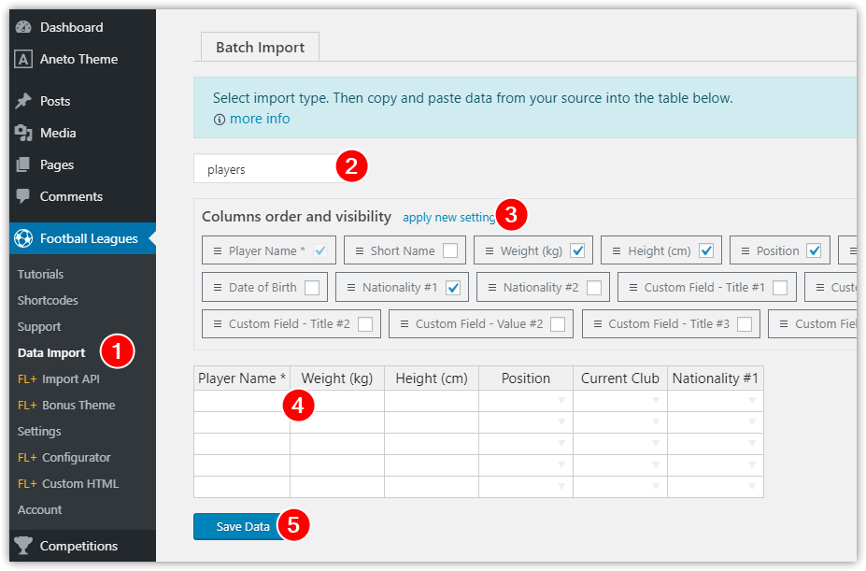866x571 pixels.
Task: Open Aneto Theme via its letter A icon
Action: pyautogui.click(x=23, y=59)
